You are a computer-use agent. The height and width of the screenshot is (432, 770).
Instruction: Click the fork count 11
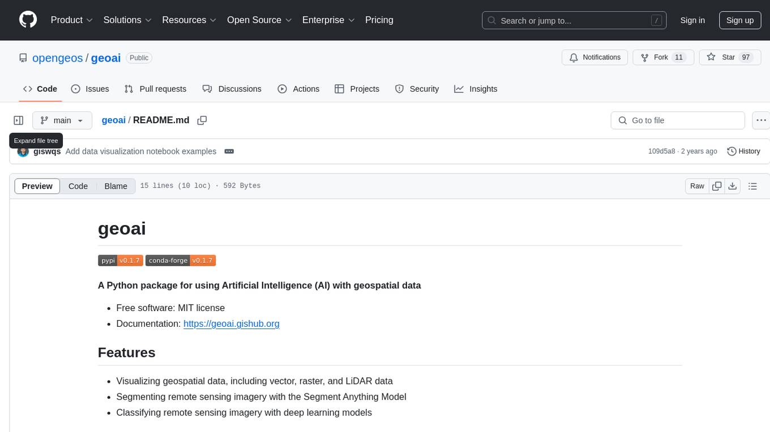679,57
